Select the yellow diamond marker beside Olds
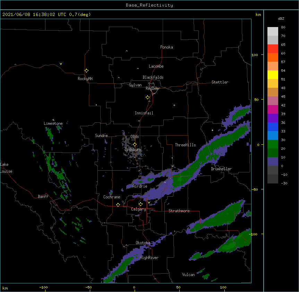Screen dimensions: 299x292 (x=135, y=145)
